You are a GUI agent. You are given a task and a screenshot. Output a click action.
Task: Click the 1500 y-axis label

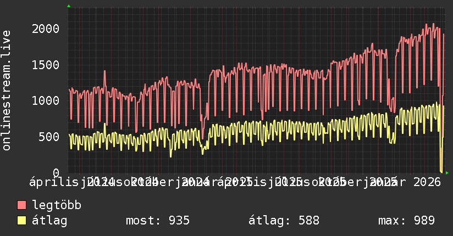(46, 65)
